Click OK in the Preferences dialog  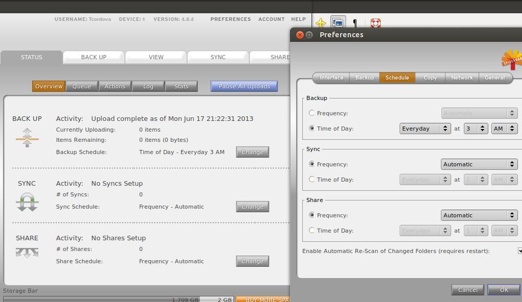tap(504, 289)
